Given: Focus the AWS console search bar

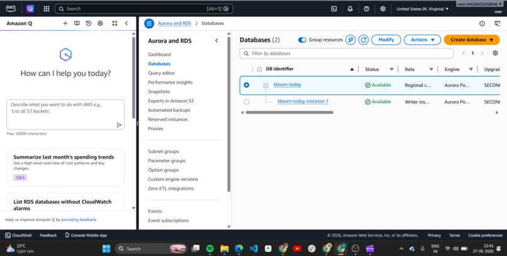Looking at the screenshot, I should tap(144, 9).
